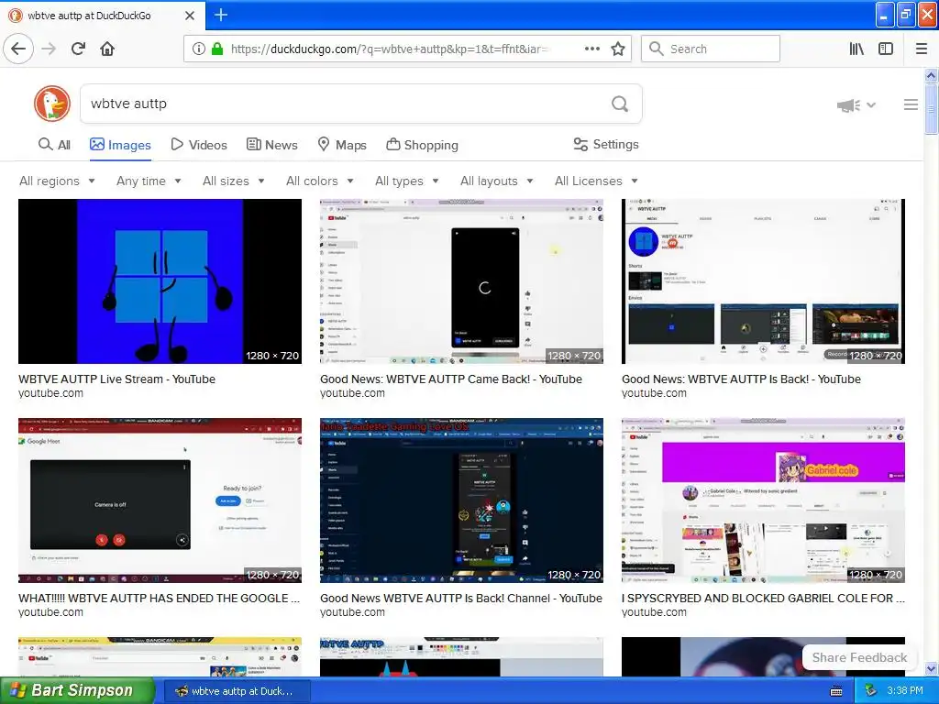Open DuckDuckGo side menu icon
The height and width of the screenshot is (704, 939).
pyautogui.click(x=911, y=104)
